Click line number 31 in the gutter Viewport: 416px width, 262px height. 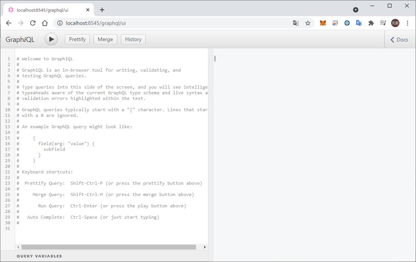coord(8,228)
